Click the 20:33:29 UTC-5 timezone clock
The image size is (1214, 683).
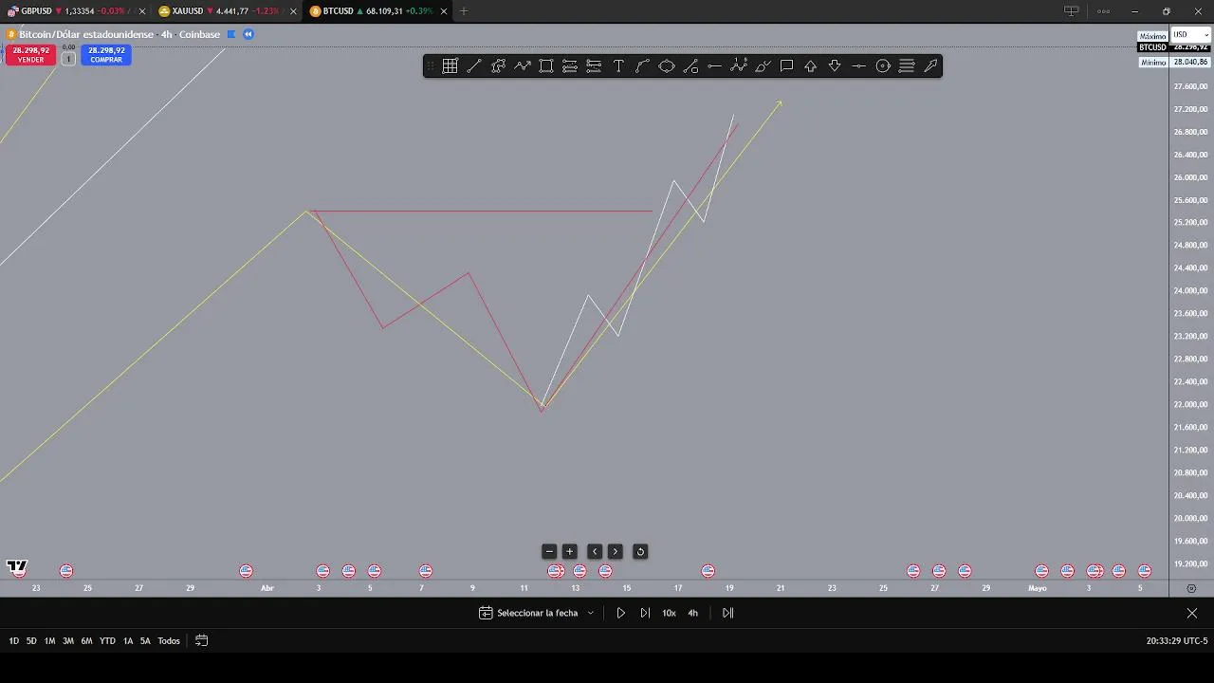(x=1177, y=641)
